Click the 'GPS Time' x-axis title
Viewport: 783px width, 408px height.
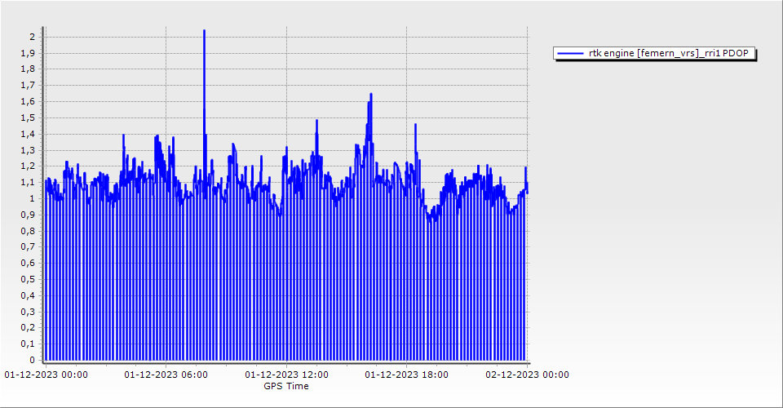pos(286,386)
